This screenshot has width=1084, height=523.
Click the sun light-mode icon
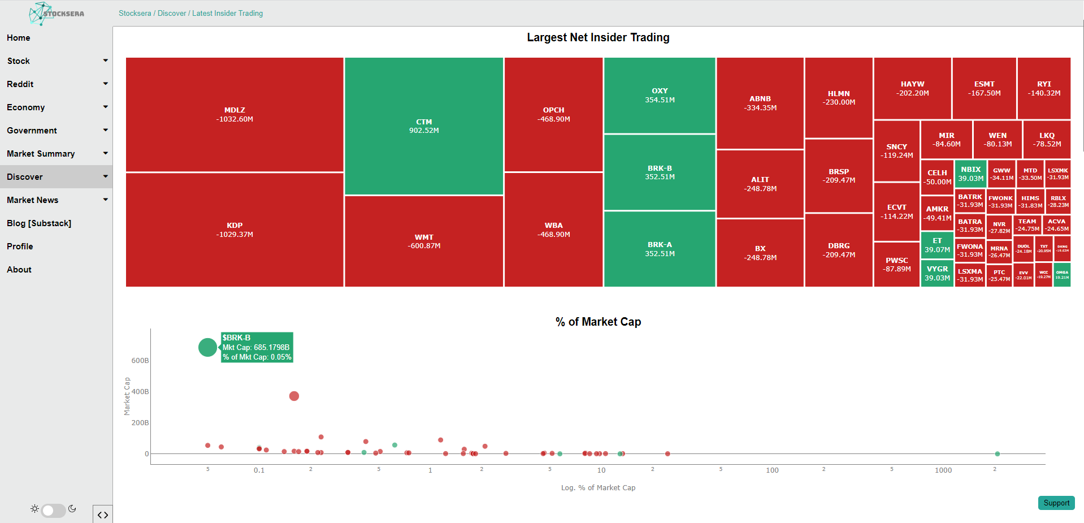pyautogui.click(x=35, y=509)
